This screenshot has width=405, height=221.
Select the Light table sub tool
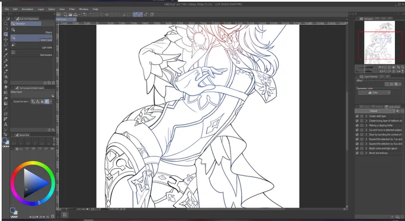(31, 46)
